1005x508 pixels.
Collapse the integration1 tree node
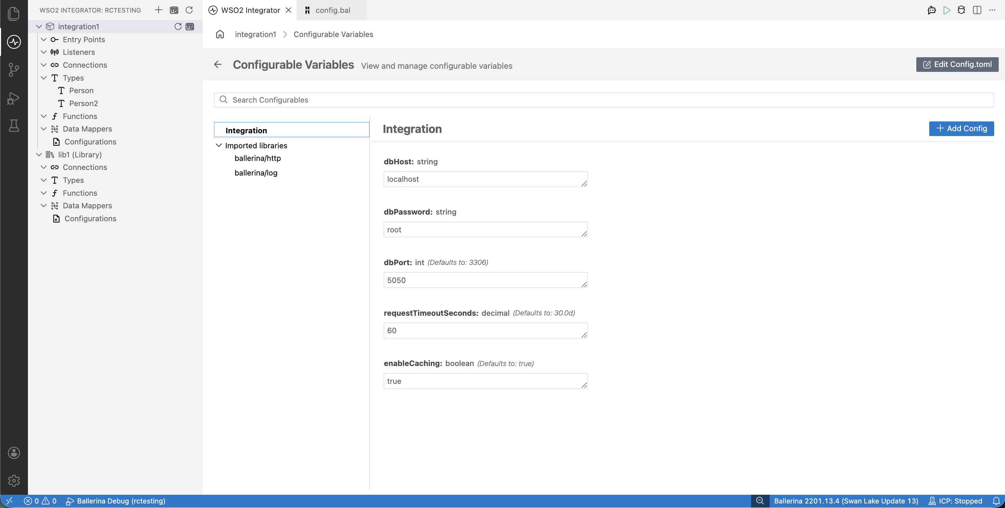click(x=39, y=27)
